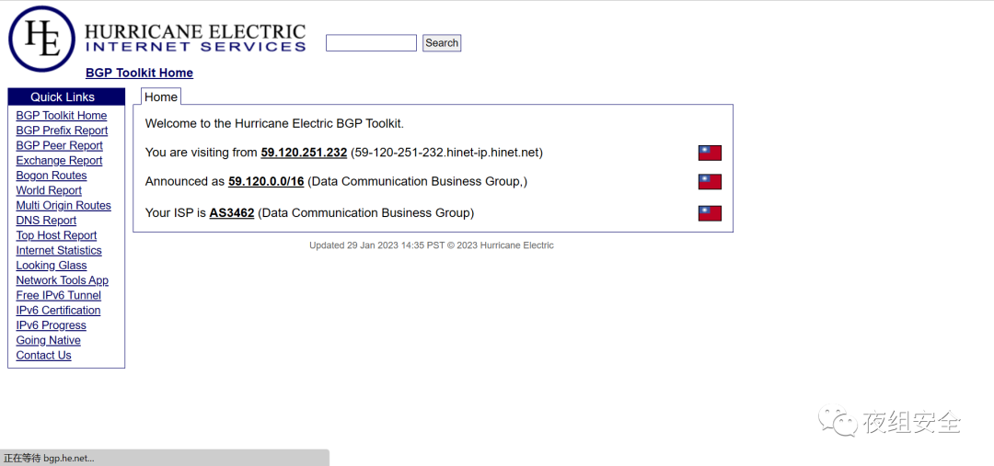Open the Looking Glass link

click(x=52, y=266)
